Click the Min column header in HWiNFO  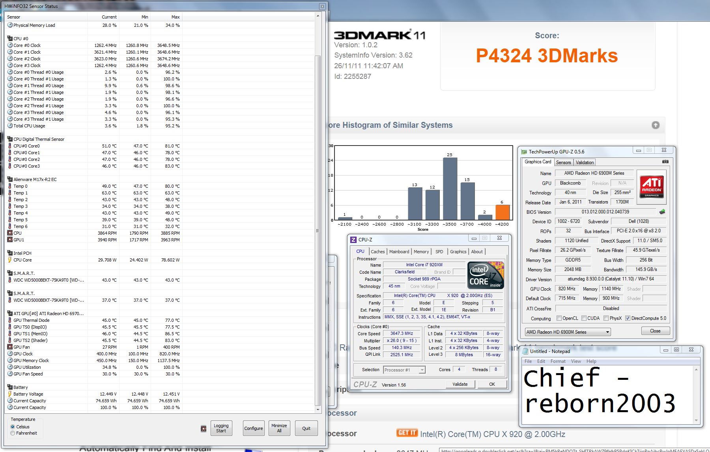point(135,17)
